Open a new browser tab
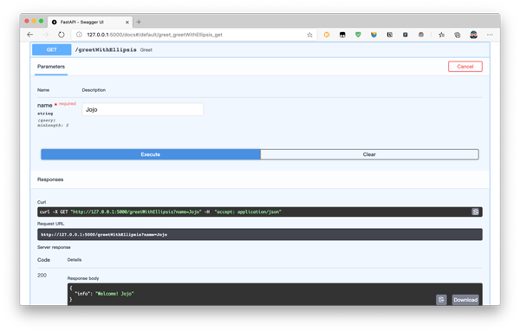Image resolution: width=520 pixels, height=332 pixels. pyautogui.click(x=139, y=22)
